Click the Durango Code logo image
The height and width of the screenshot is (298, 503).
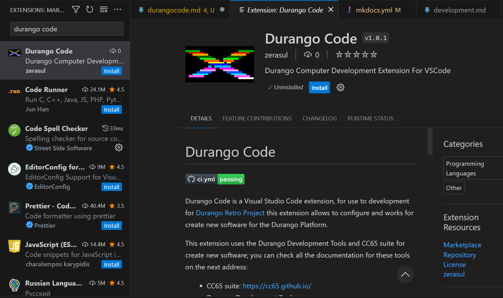[220, 64]
